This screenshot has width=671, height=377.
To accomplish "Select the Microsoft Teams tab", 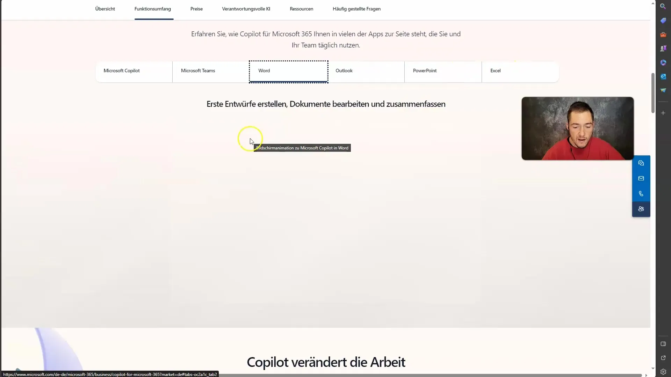I will 198,71.
